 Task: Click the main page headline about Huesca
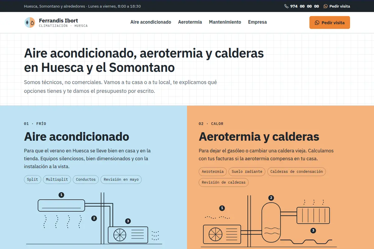[x=144, y=60]
